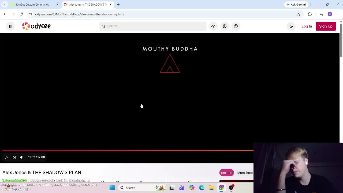The width and height of the screenshot is (343, 193).
Task: Open the Windows Start menu
Action: click(112, 188)
